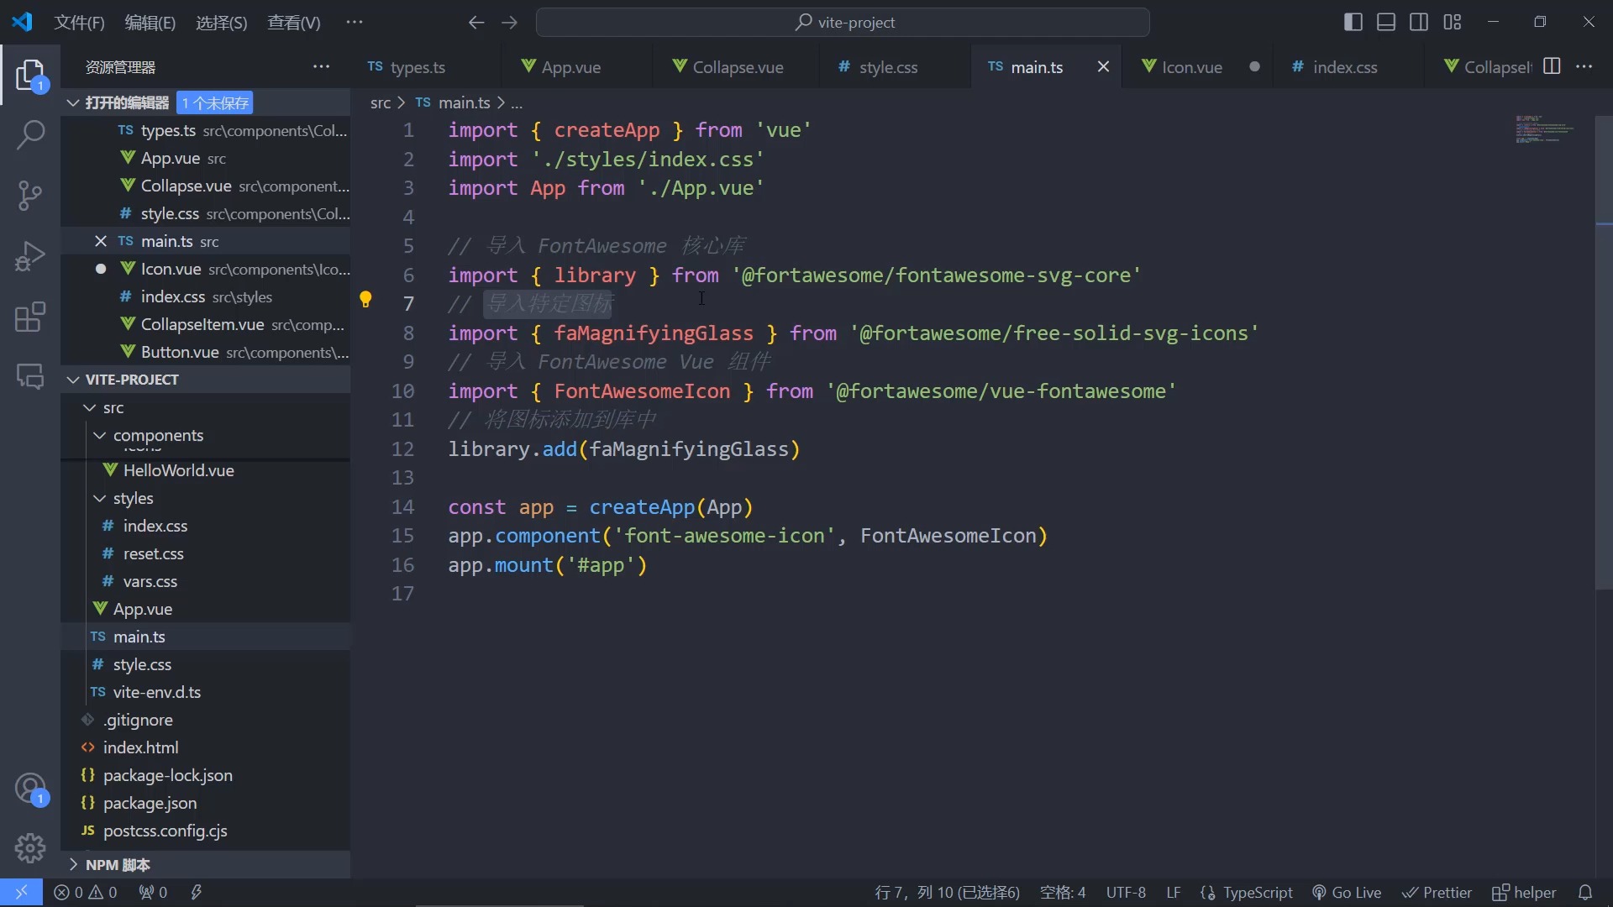
Task: Open vite-env.d.ts in the file tree
Action: click(156, 692)
